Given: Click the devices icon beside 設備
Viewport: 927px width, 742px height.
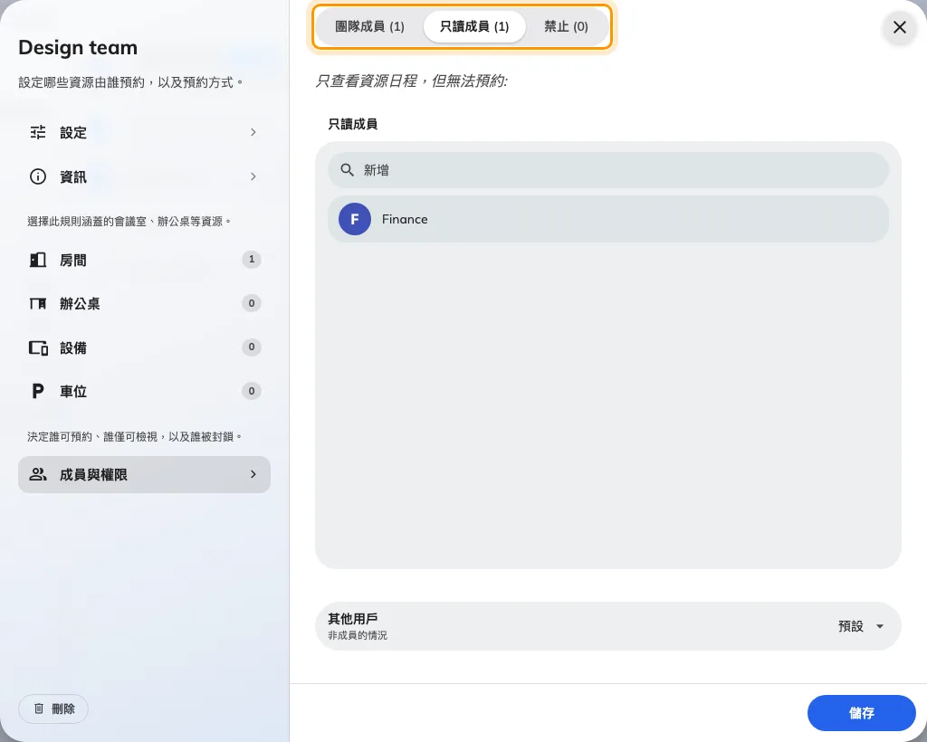Looking at the screenshot, I should (38, 348).
